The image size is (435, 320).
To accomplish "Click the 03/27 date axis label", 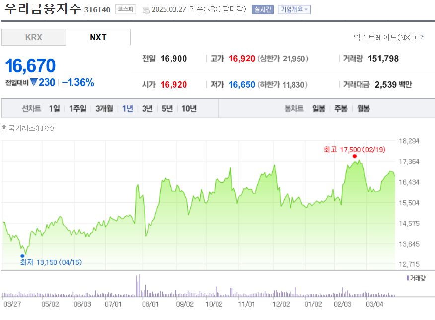I will point(12,304).
